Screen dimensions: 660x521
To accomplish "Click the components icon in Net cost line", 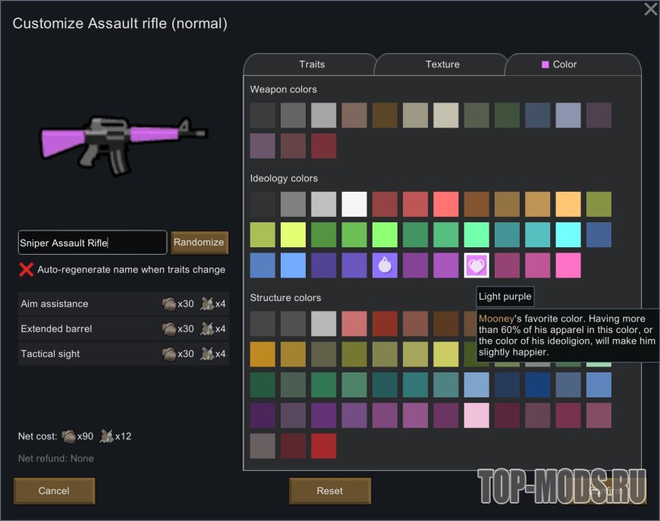I will coord(105,436).
